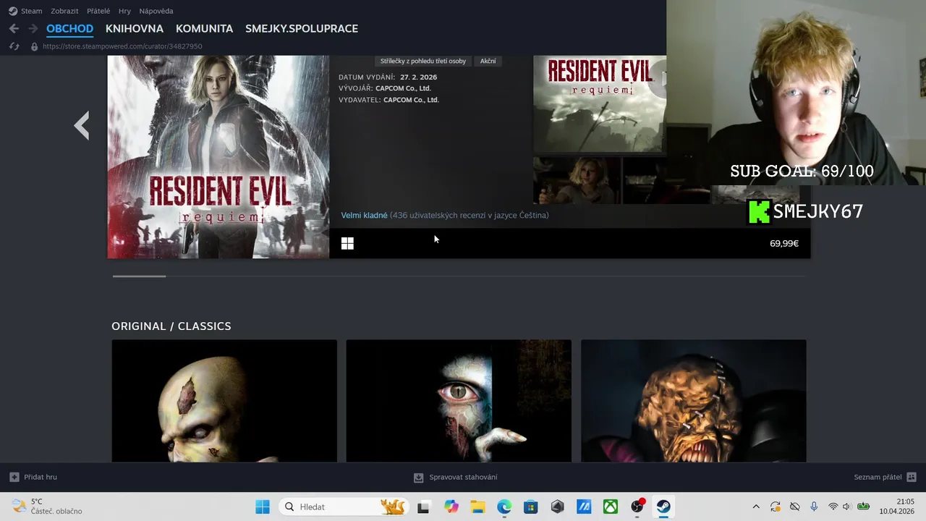Open the eye-and-hand classic game card
Screen dimensions: 926x521
(459, 401)
